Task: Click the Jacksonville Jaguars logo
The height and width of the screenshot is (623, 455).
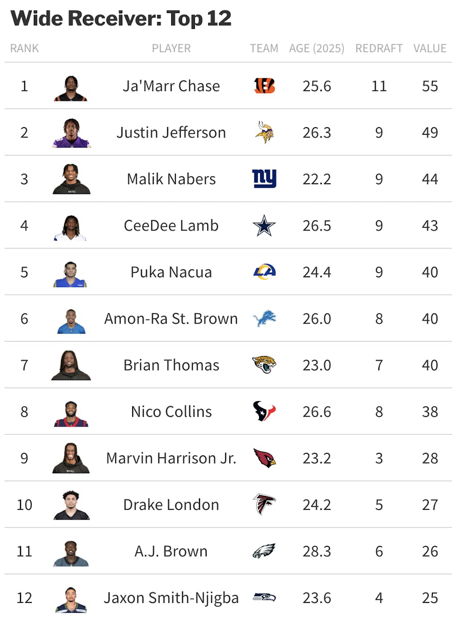Action: [264, 365]
